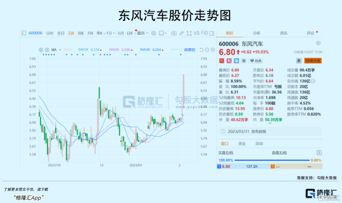Toggle the MA30 line
This screenshot has width=342, height=203.
coord(152,50)
